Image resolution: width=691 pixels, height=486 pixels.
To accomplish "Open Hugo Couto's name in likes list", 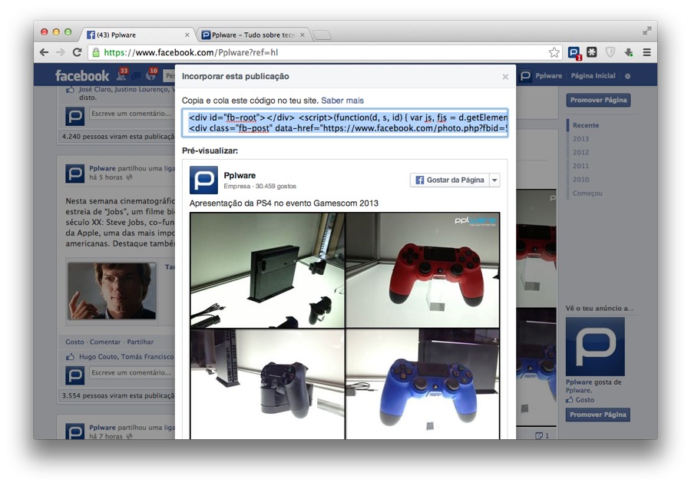I will pos(98,357).
